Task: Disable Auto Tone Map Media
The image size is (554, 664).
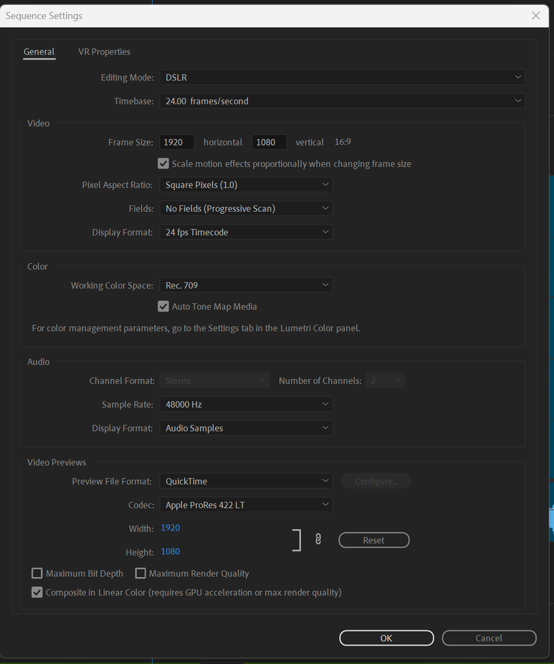Action: coord(163,306)
